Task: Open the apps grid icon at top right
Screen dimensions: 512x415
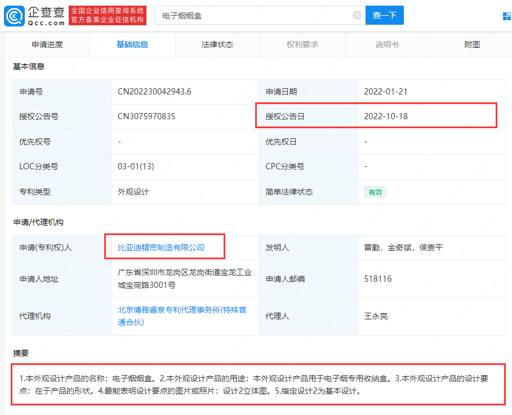Action: 507,16
